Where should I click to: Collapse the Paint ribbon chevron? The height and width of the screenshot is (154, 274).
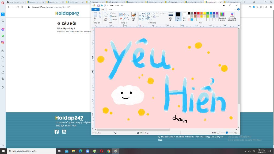coord(235,9)
